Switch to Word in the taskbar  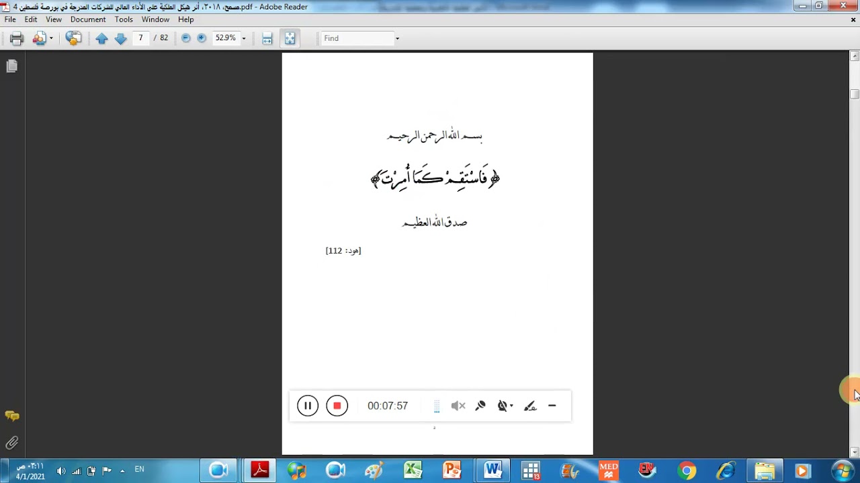click(x=492, y=470)
